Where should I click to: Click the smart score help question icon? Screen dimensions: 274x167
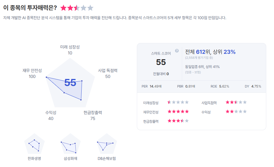[177, 51]
